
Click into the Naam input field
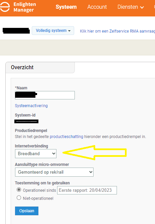45,95
